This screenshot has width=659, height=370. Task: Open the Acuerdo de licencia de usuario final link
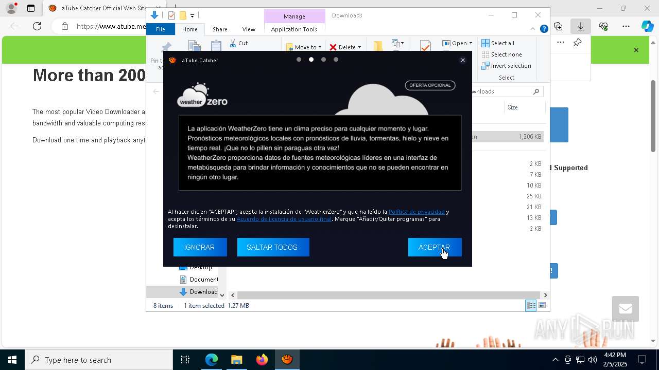284,219
